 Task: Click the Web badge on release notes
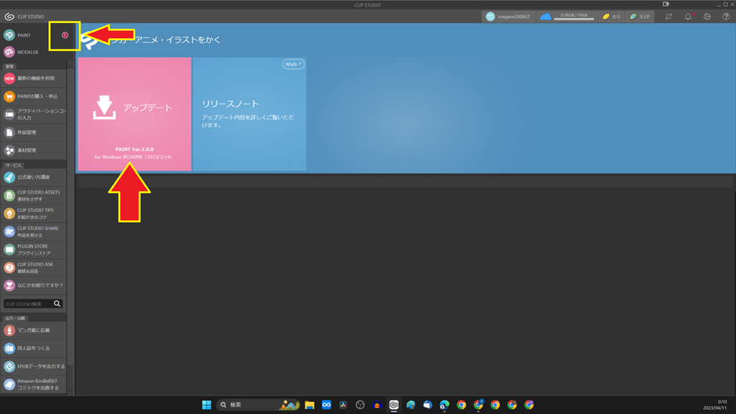point(293,64)
